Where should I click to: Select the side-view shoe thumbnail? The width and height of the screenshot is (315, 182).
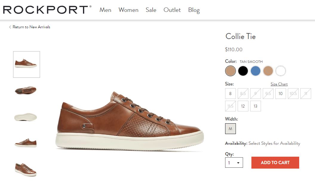click(x=27, y=64)
